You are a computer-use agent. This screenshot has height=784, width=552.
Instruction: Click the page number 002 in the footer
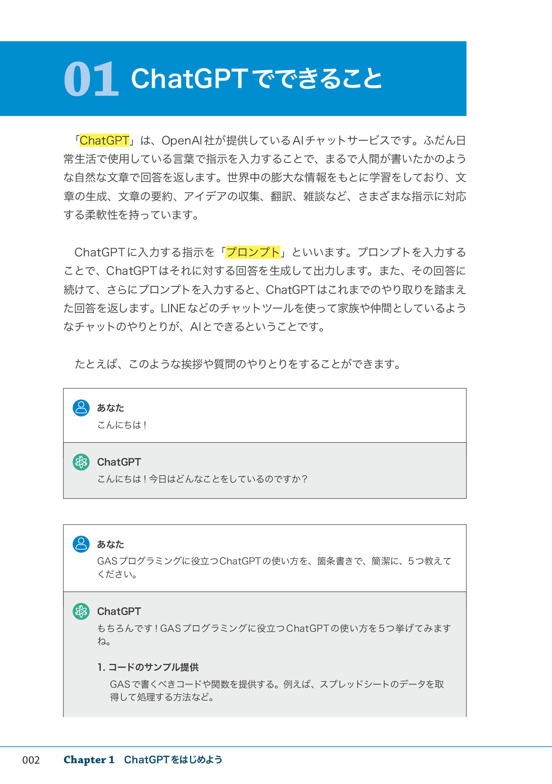coord(31,760)
